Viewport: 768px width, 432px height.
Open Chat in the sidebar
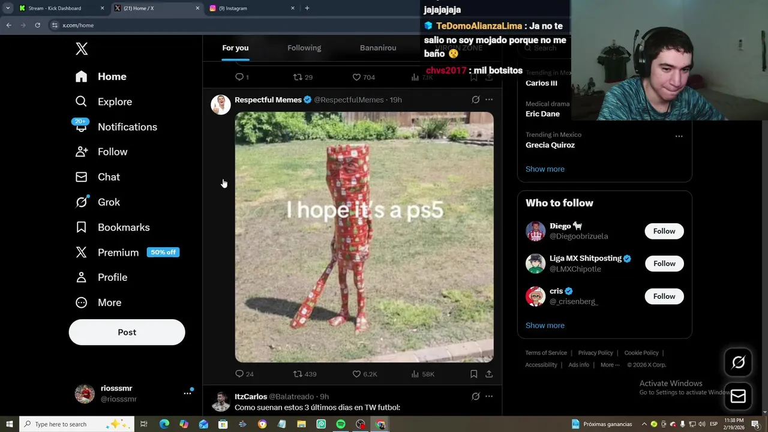[x=98, y=177]
